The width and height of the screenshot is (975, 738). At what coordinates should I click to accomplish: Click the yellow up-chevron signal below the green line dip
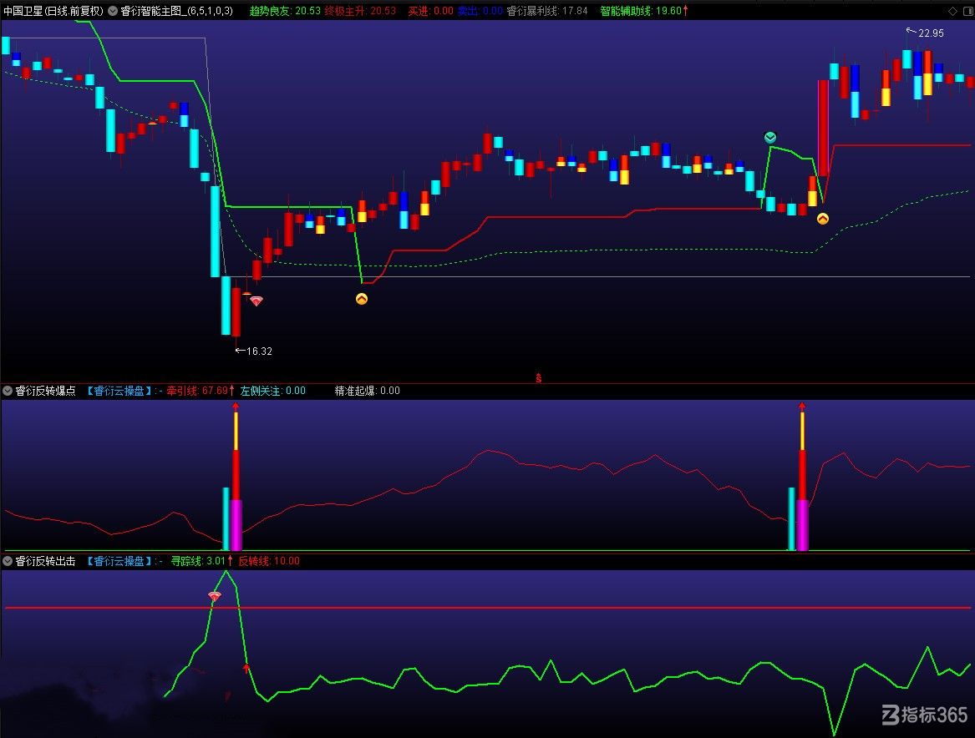(x=361, y=300)
